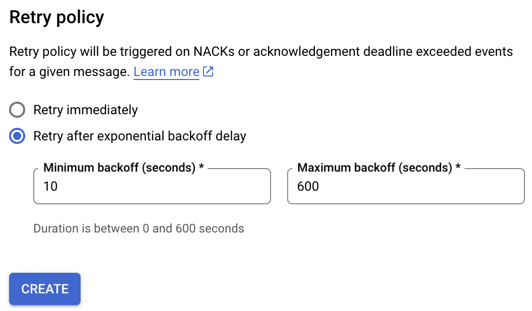Focus the Minimum backoff seconds field
Screen dimensions: 532x311
(152, 186)
